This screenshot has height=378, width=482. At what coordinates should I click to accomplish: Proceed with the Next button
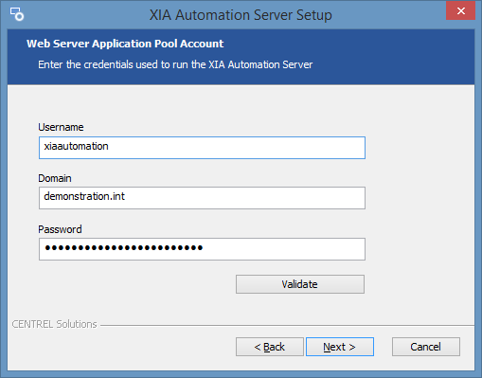click(x=340, y=347)
